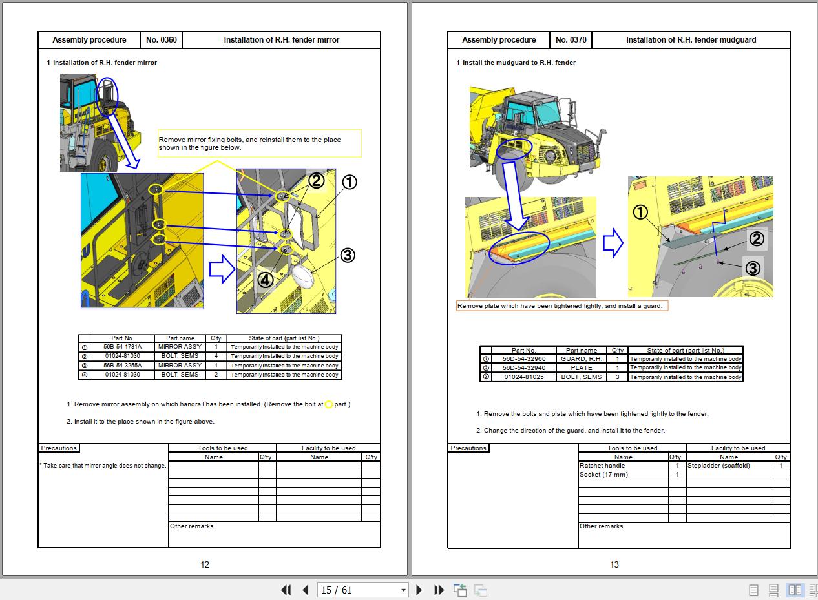Open the page number dropdown arrow
The image size is (818, 600).
point(403,590)
